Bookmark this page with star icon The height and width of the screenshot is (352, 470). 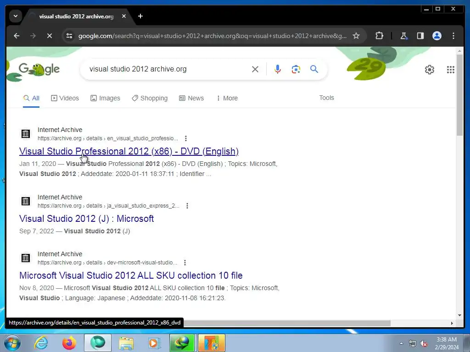(356, 36)
